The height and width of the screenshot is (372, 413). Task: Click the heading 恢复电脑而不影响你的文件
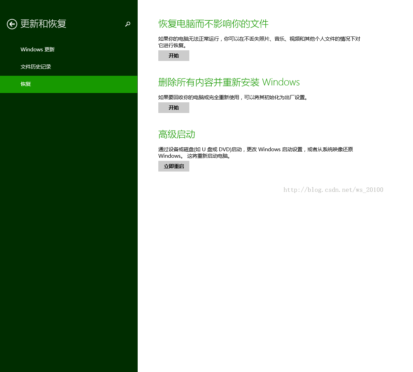click(x=213, y=24)
